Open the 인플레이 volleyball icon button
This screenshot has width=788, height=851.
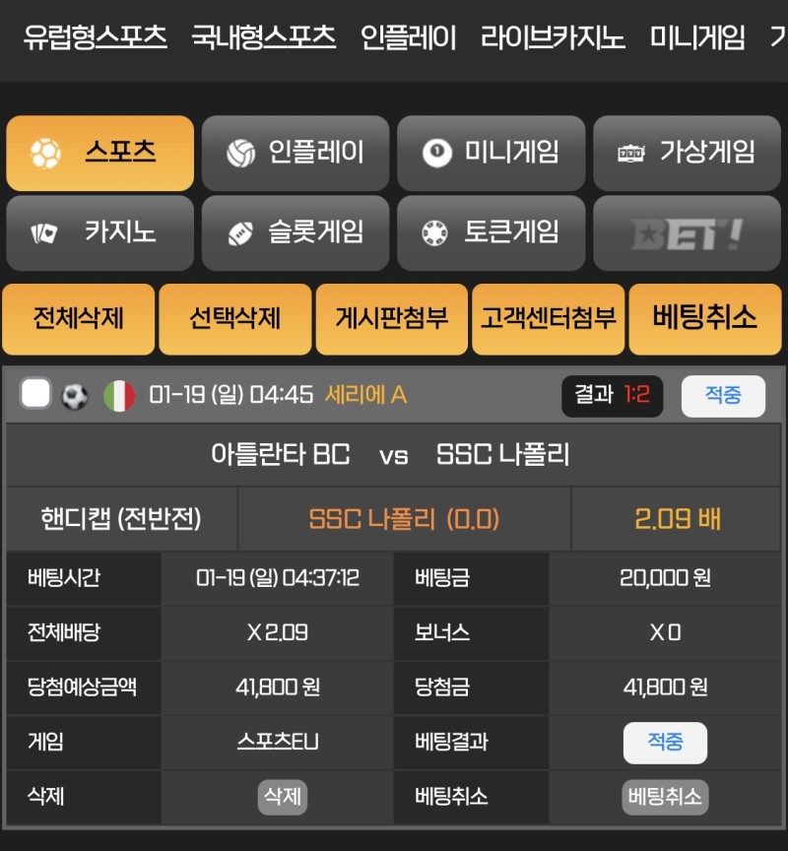pyautogui.click(x=295, y=153)
